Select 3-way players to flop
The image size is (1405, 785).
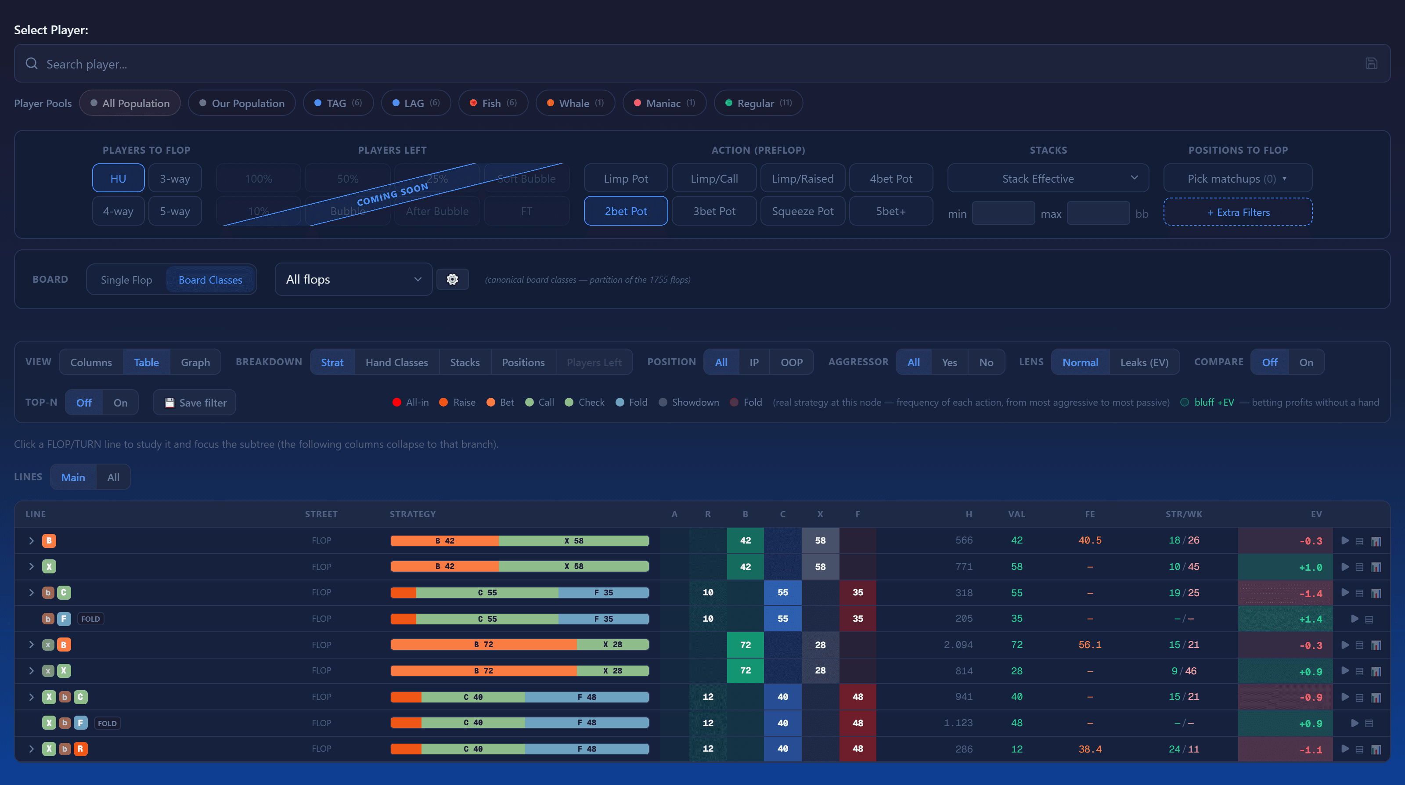tap(175, 178)
